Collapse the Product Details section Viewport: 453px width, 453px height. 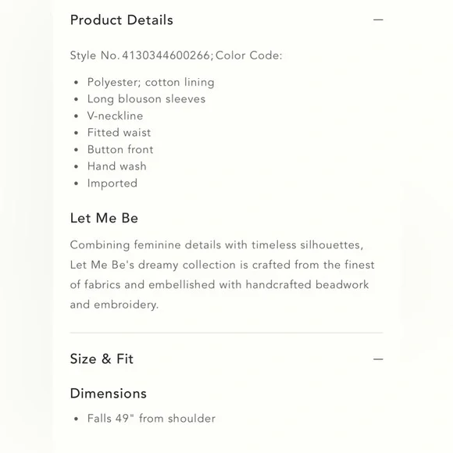378,20
